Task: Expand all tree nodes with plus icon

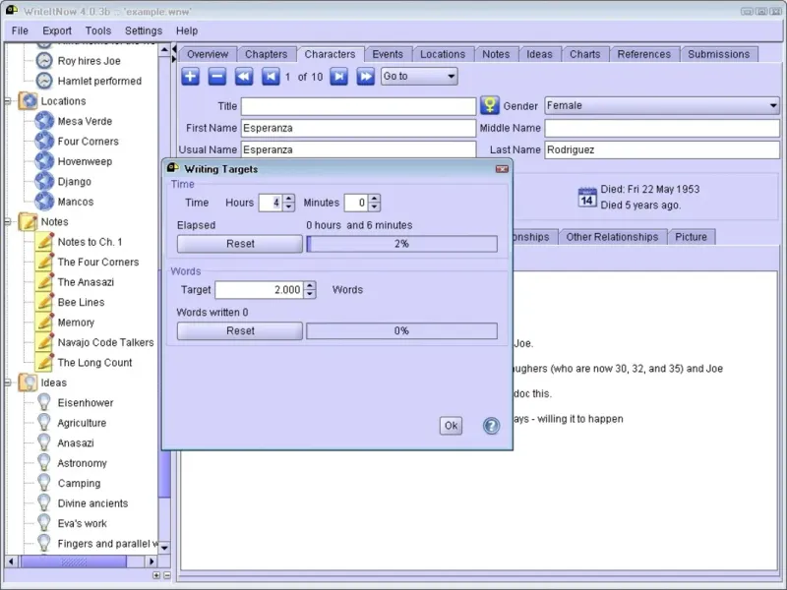Action: click(x=156, y=575)
